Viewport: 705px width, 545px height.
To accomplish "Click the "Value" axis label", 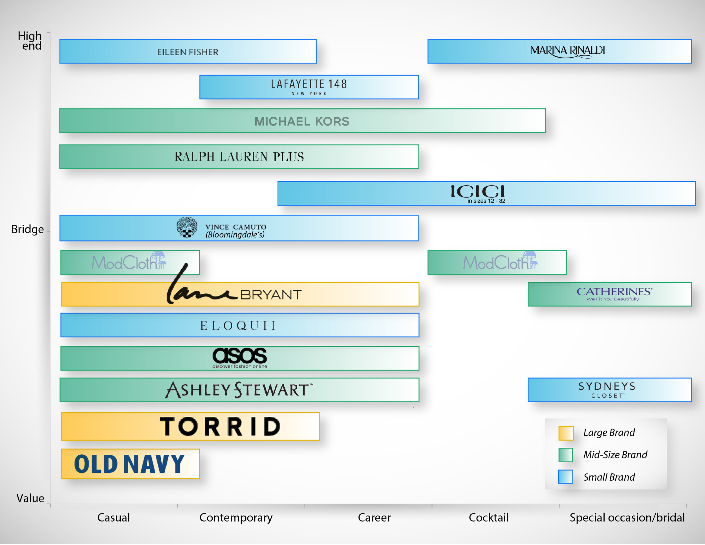I will [30, 498].
